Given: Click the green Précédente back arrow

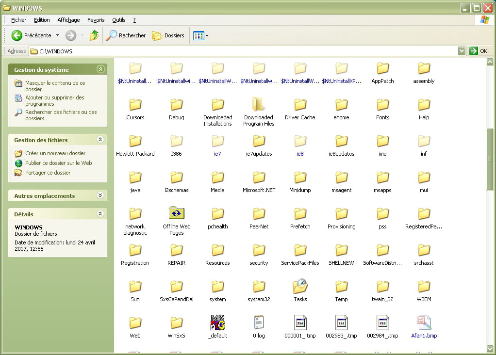Looking at the screenshot, I should [x=17, y=35].
